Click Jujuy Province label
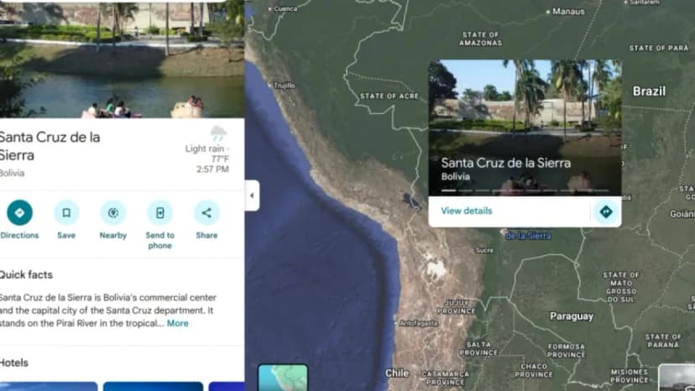695x391 pixels. pos(457,307)
